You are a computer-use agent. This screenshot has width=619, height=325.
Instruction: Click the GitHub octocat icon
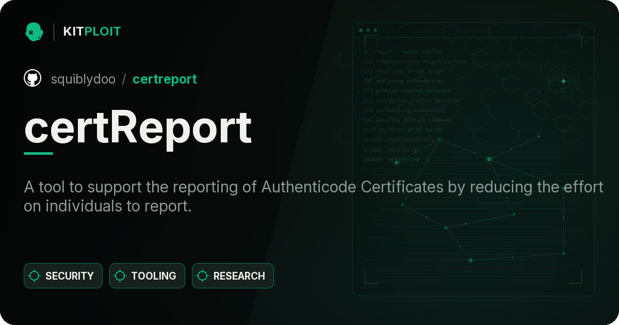point(32,78)
